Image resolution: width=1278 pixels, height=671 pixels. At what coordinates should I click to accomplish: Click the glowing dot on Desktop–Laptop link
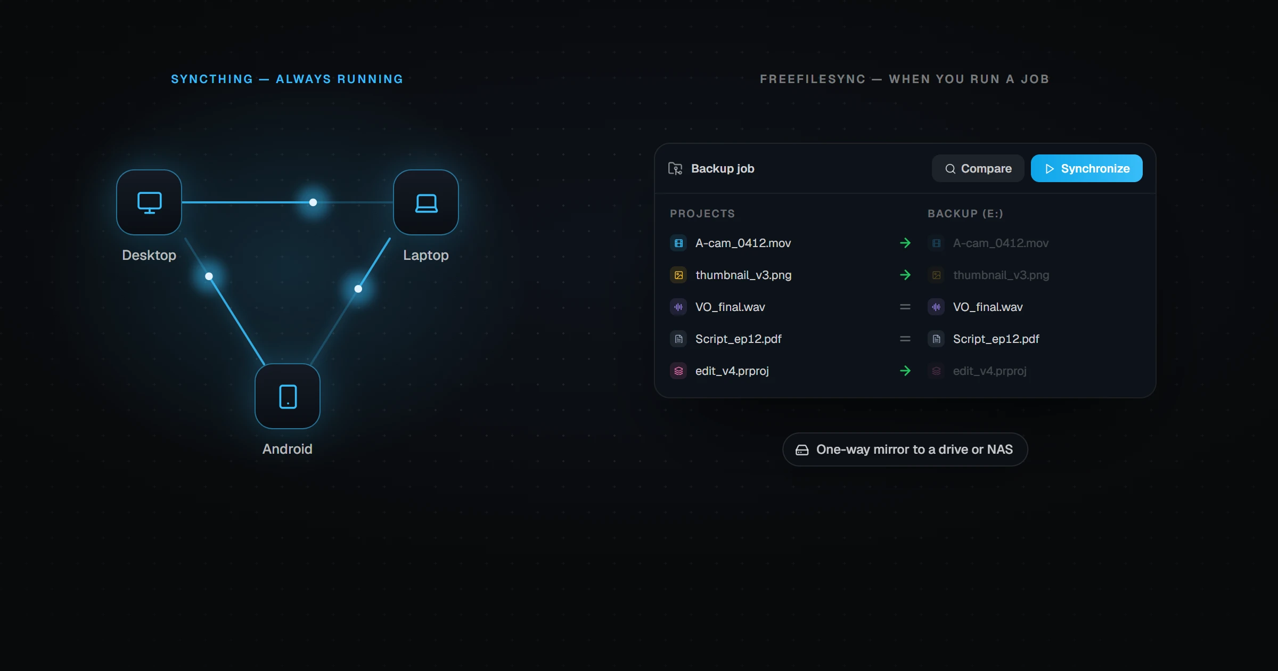coord(313,202)
